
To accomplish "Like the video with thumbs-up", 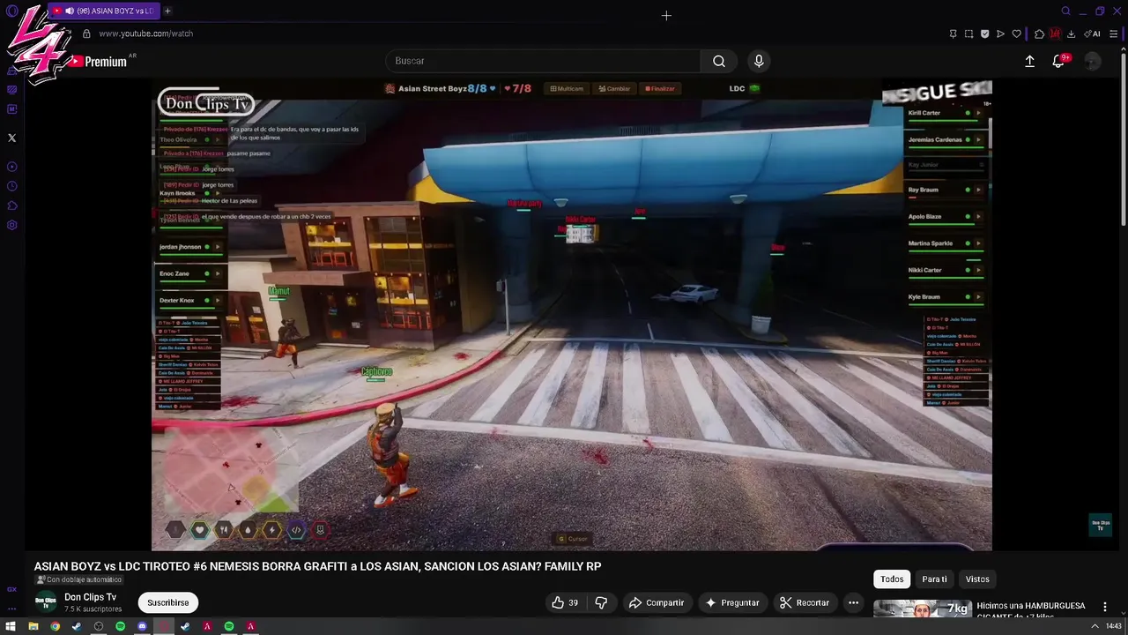I will pyautogui.click(x=565, y=602).
